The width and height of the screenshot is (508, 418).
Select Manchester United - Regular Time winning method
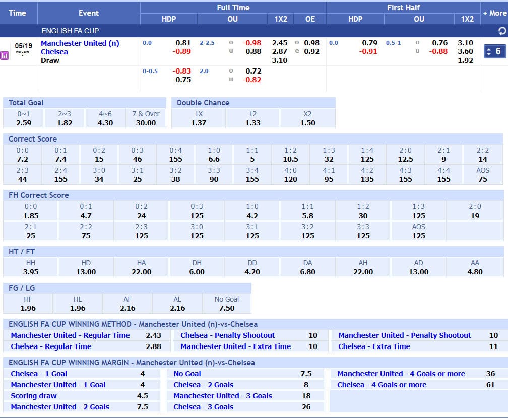(71, 335)
